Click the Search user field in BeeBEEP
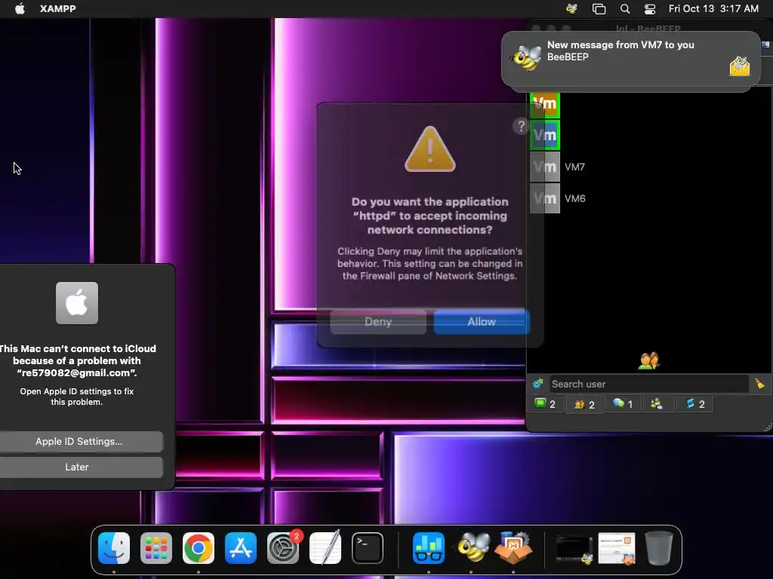Viewport: 773px width, 579px height. pyautogui.click(x=648, y=384)
